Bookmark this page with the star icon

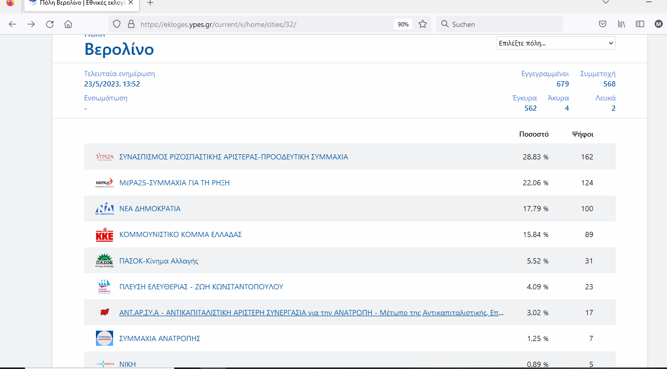click(423, 24)
